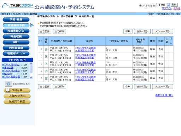181x136 pixels.
Task: Open the 利用者登録 menu
Action: pyautogui.click(x=16, y=48)
